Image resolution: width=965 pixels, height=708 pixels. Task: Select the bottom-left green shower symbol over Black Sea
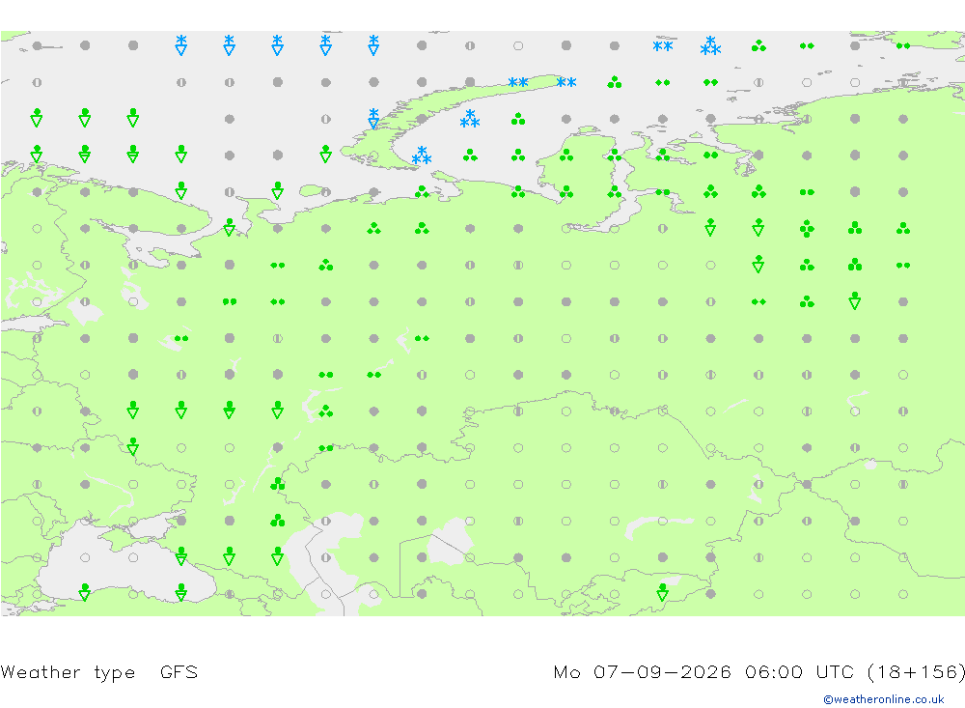85,592
